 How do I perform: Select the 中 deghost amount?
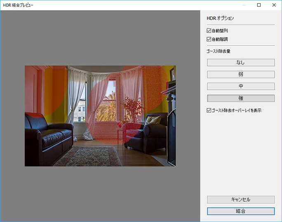tap(241, 86)
